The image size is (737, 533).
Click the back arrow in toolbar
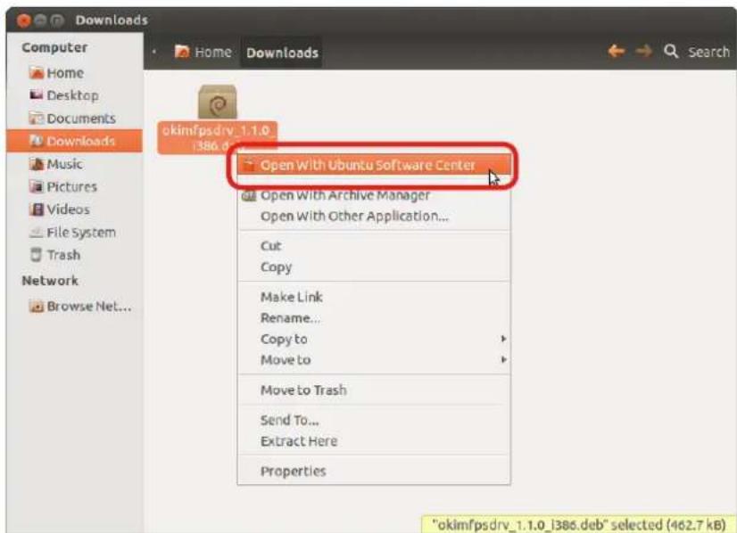(617, 51)
